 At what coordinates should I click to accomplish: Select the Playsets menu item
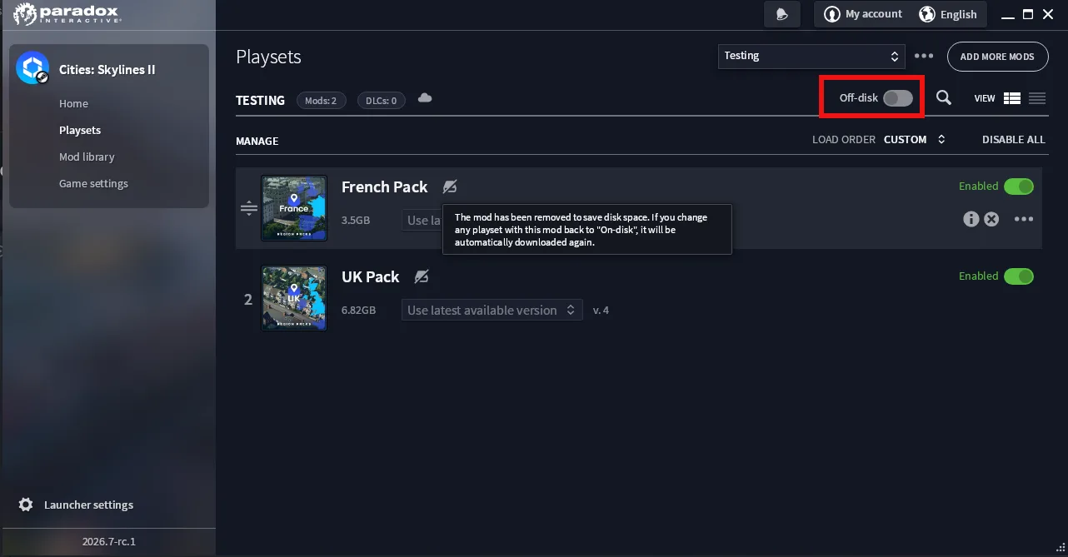click(80, 130)
